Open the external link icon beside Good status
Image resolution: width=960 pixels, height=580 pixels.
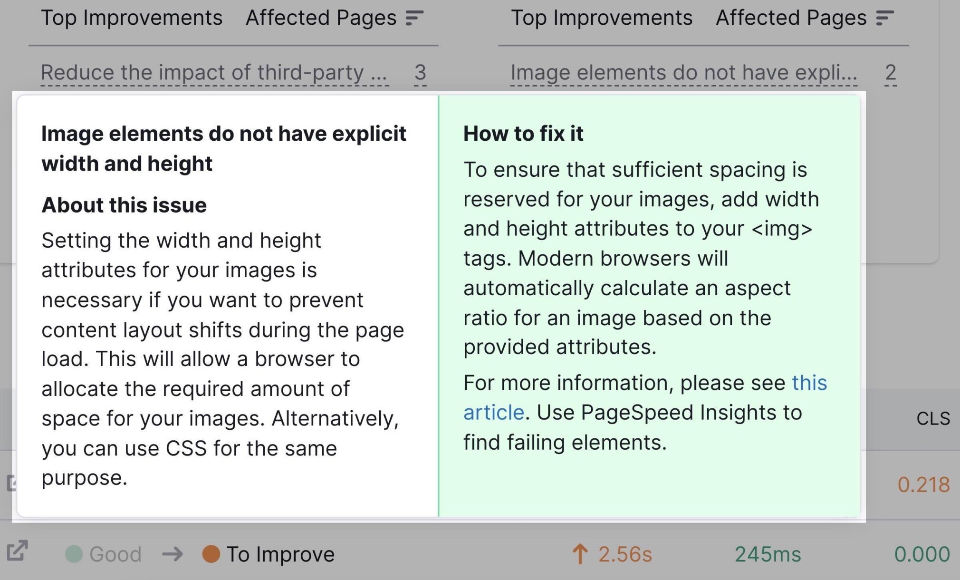click(x=18, y=551)
